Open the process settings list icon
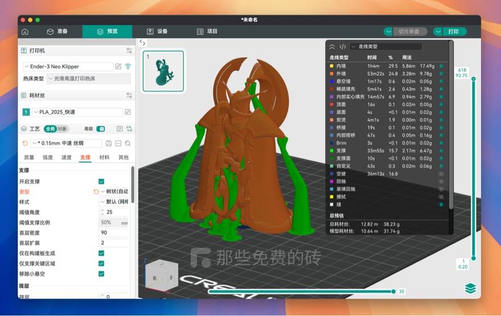The width and height of the screenshot is (501, 316). [x=120, y=129]
